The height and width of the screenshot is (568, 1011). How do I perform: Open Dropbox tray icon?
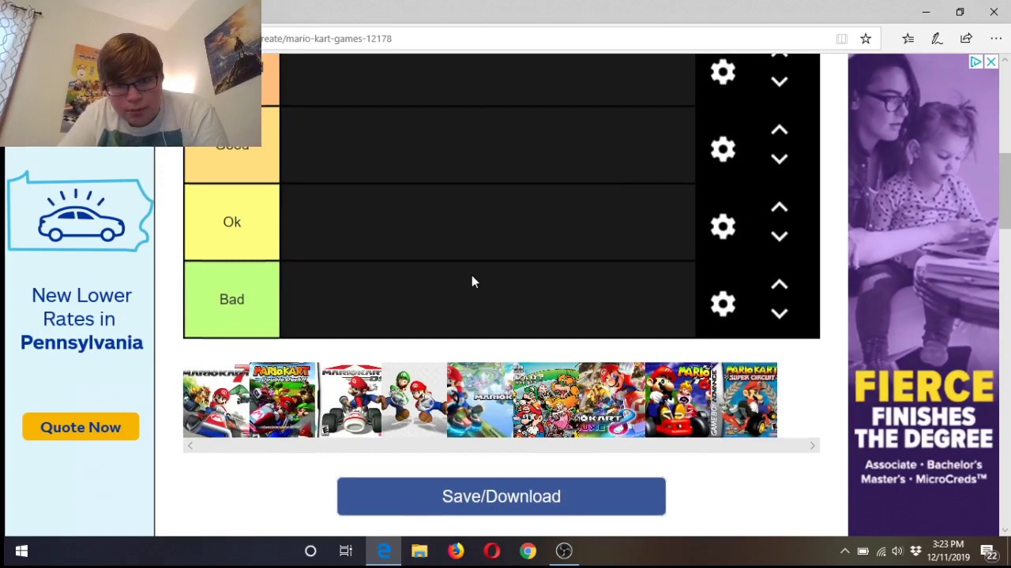point(915,551)
